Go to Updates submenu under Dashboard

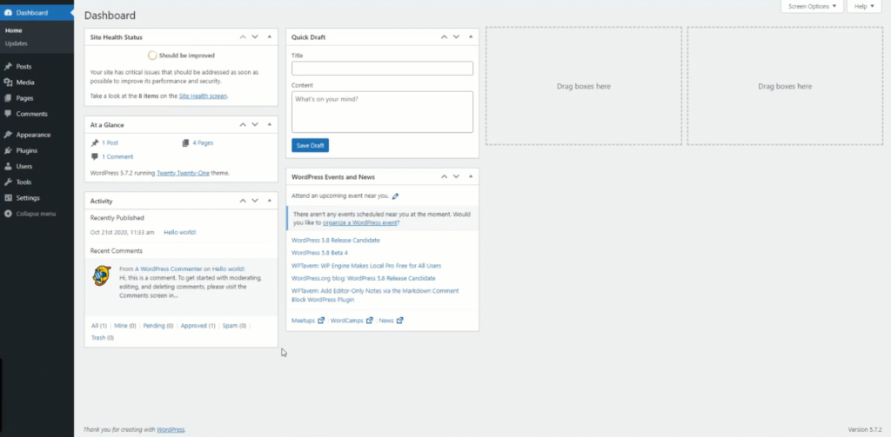(x=16, y=43)
